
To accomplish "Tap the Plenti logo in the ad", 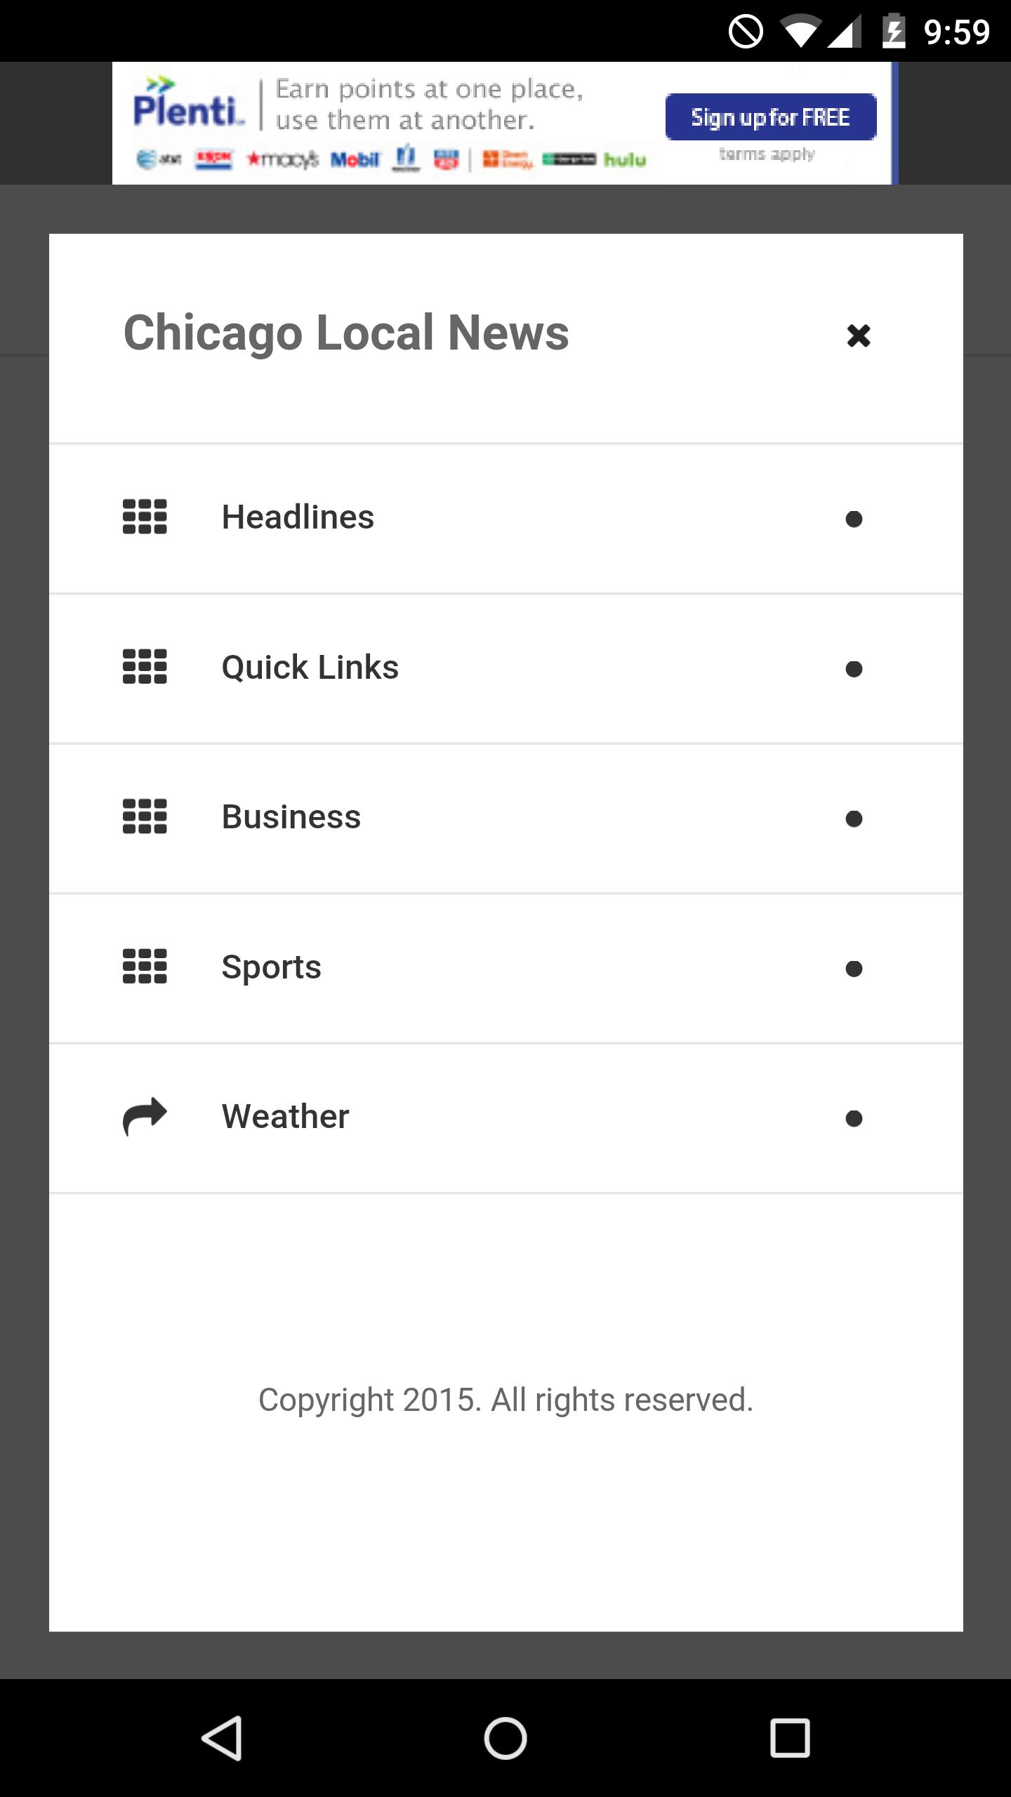I will point(188,107).
